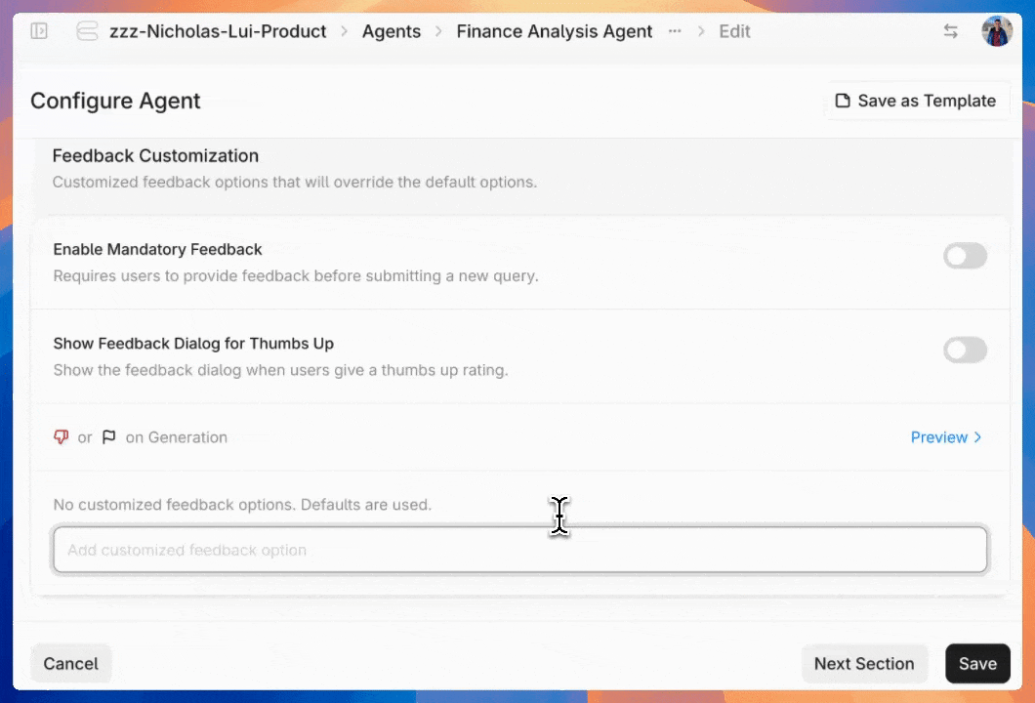Viewport: 1035px width, 703px height.
Task: Open the user avatar menu
Action: (x=997, y=30)
